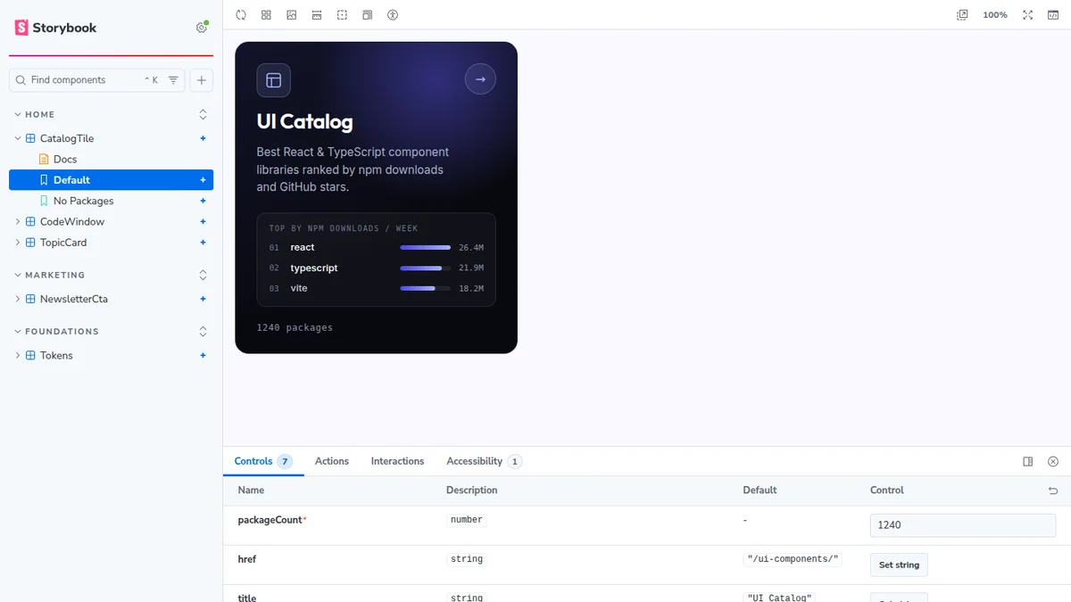The width and height of the screenshot is (1071, 602).
Task: Toggle the measure tool in toolbar
Action: click(317, 15)
